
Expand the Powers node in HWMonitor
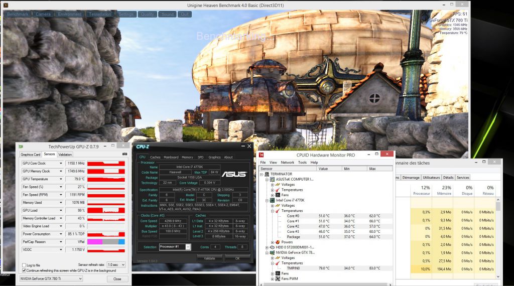click(x=273, y=242)
